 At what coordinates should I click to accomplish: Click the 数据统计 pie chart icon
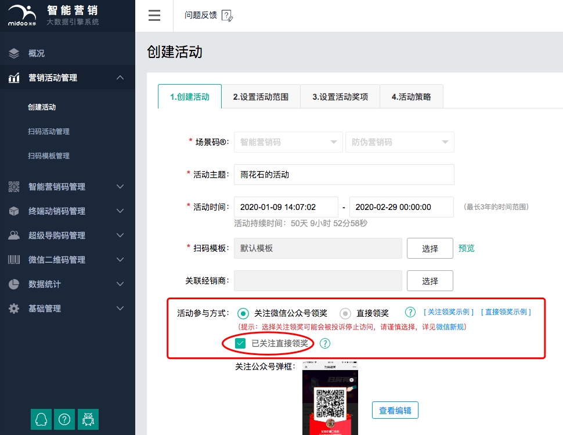coord(13,284)
